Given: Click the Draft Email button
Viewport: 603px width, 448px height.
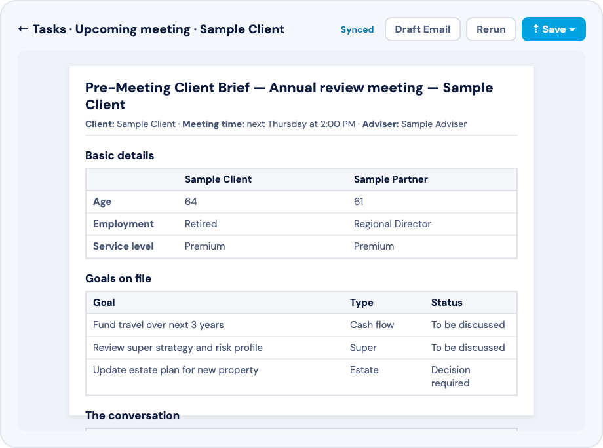Looking at the screenshot, I should point(422,29).
